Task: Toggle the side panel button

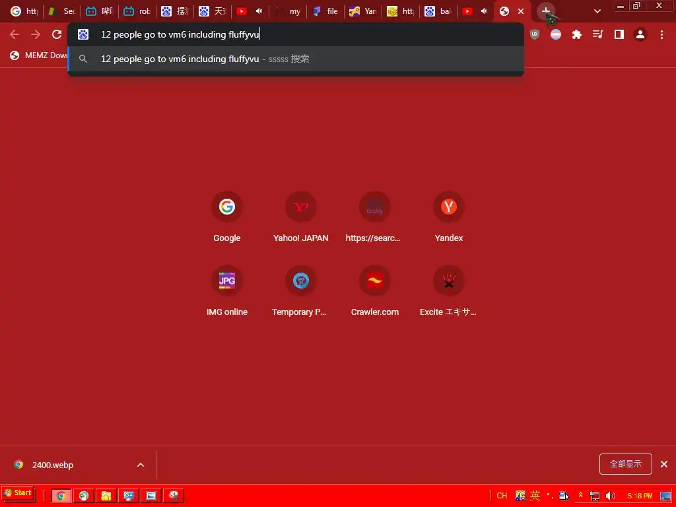Action: tap(619, 34)
